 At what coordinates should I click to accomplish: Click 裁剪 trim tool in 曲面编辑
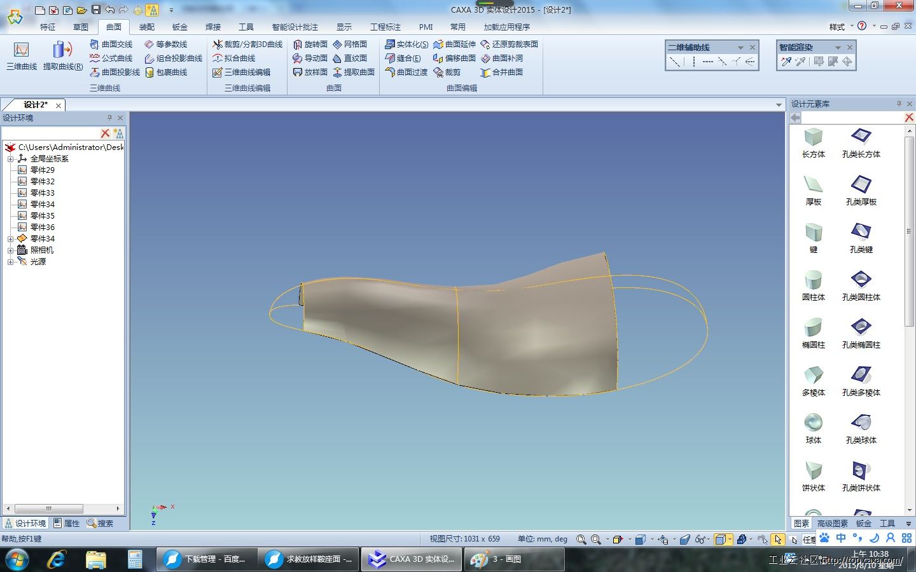click(447, 72)
